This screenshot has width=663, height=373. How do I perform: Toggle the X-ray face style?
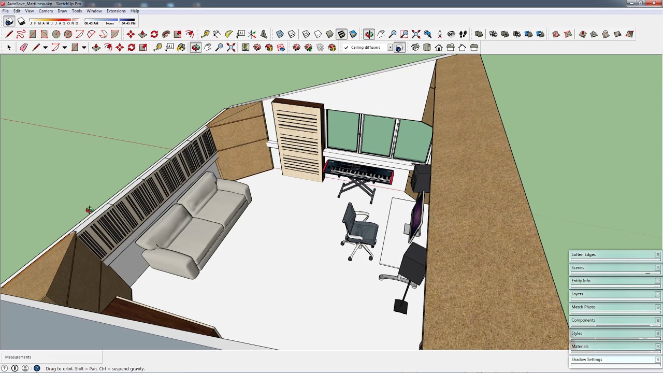coord(280,34)
